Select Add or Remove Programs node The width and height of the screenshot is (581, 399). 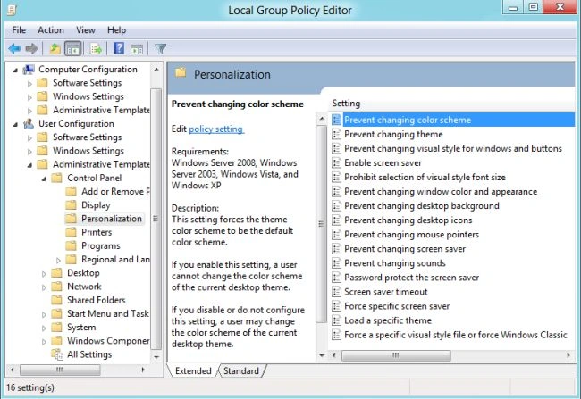115,191
